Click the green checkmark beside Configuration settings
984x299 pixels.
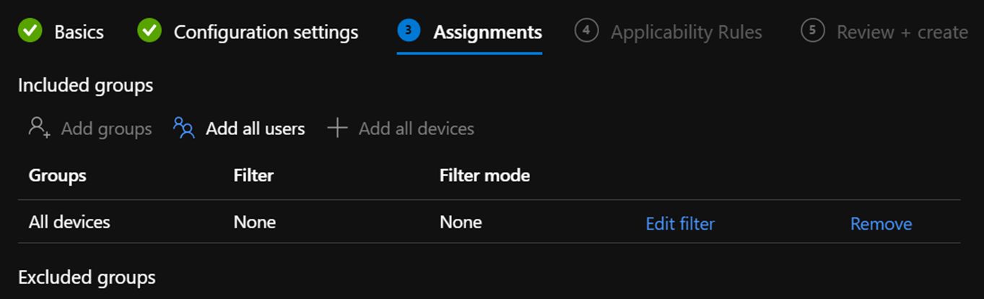[149, 31]
